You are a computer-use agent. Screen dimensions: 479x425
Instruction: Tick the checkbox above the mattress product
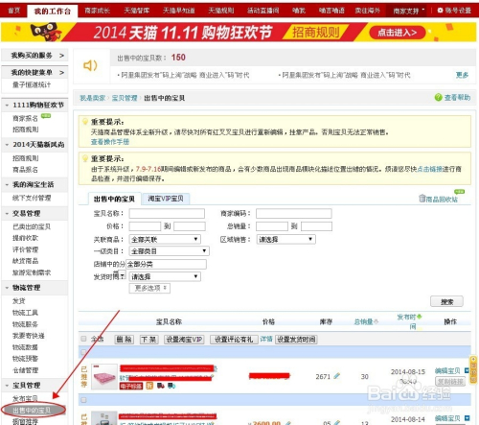coord(83,352)
